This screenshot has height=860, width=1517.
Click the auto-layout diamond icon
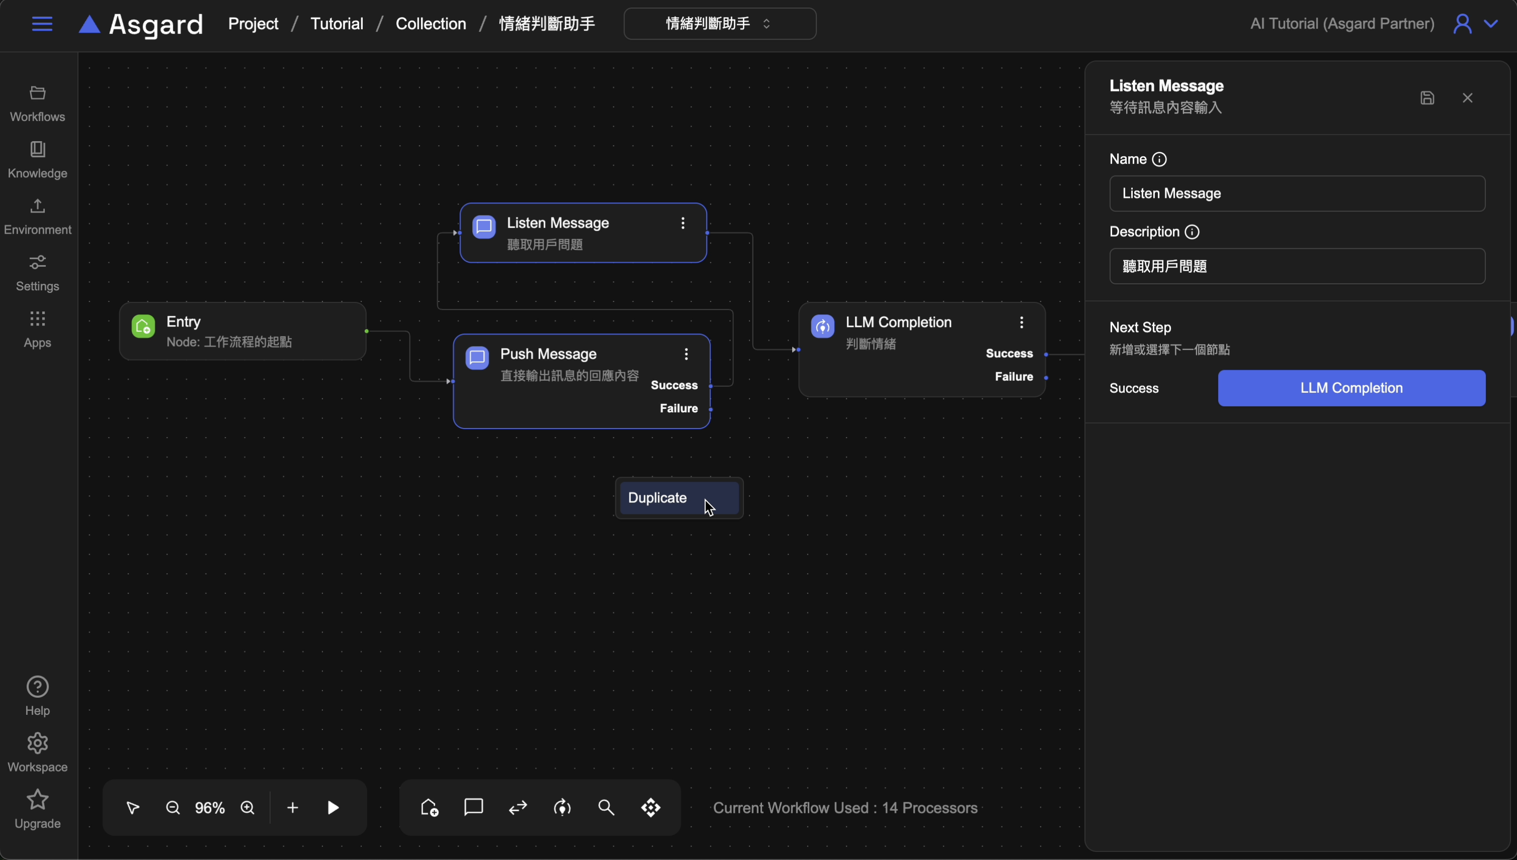click(x=651, y=807)
